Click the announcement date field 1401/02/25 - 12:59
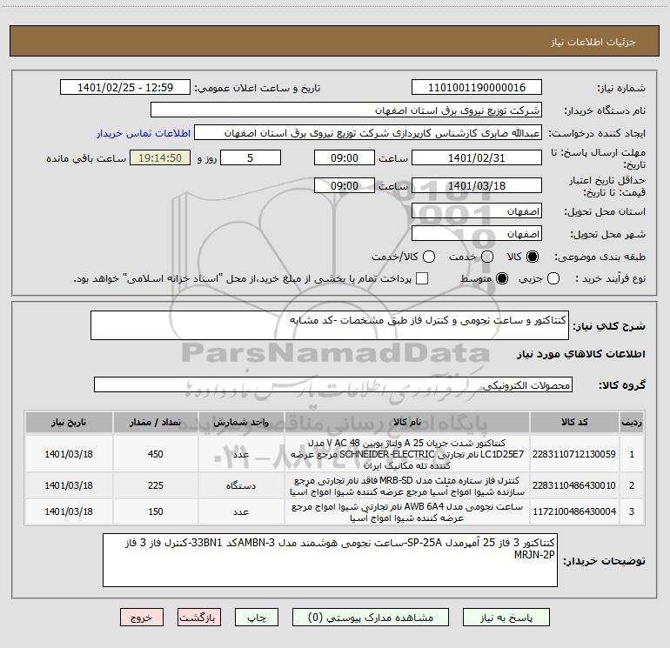The width and height of the screenshot is (670, 648). point(125,87)
